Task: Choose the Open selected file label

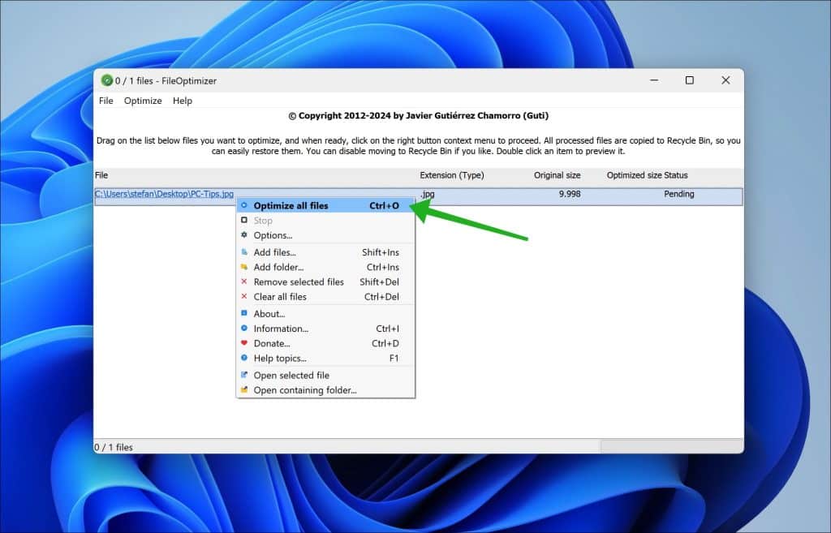Action: [x=291, y=375]
